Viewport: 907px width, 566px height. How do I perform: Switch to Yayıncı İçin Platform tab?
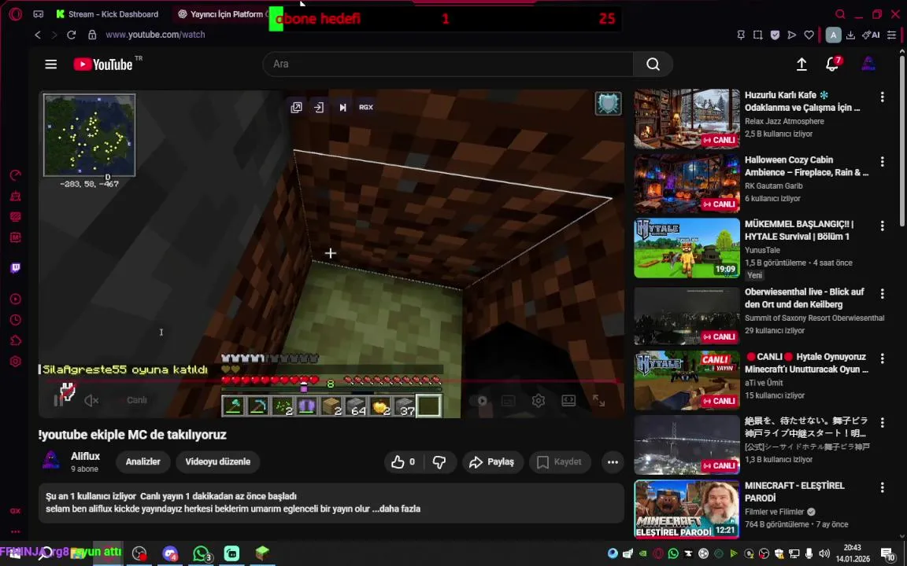(224, 14)
